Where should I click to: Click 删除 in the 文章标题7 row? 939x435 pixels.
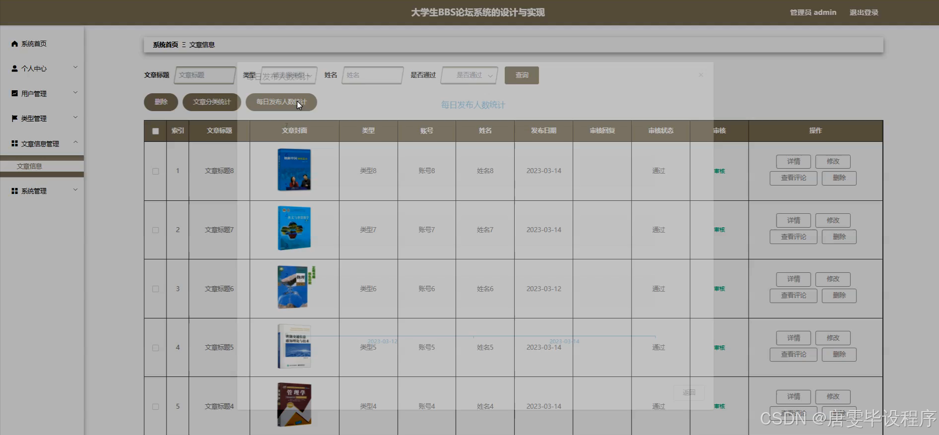pos(839,237)
